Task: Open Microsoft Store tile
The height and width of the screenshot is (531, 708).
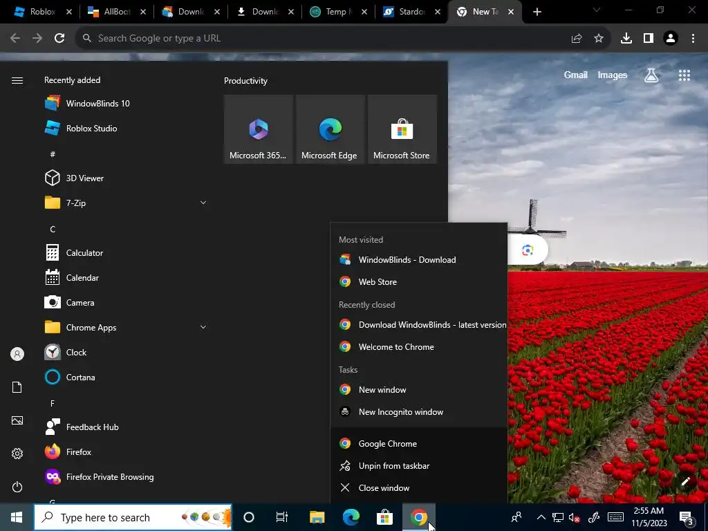Action: click(402, 129)
